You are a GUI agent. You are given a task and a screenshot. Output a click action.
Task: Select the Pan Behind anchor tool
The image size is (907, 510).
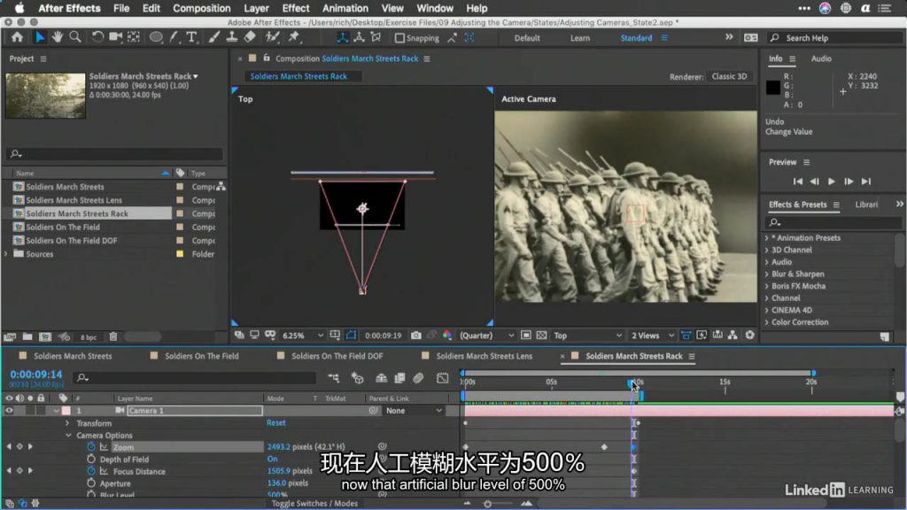(134, 37)
